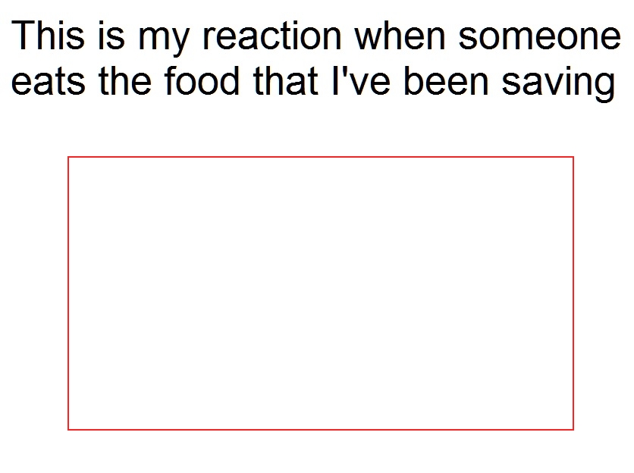Click the word "This" in the caption
Viewport: 634px width, 473px height.
[x=48, y=36]
